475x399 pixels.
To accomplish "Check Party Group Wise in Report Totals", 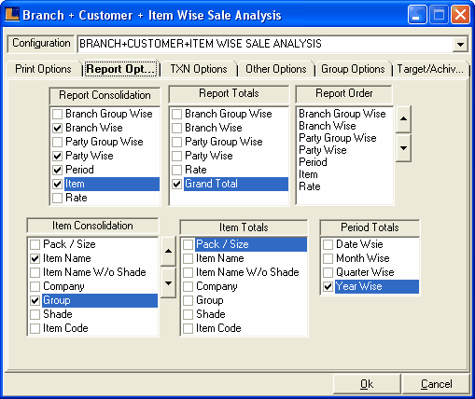I will (x=176, y=142).
